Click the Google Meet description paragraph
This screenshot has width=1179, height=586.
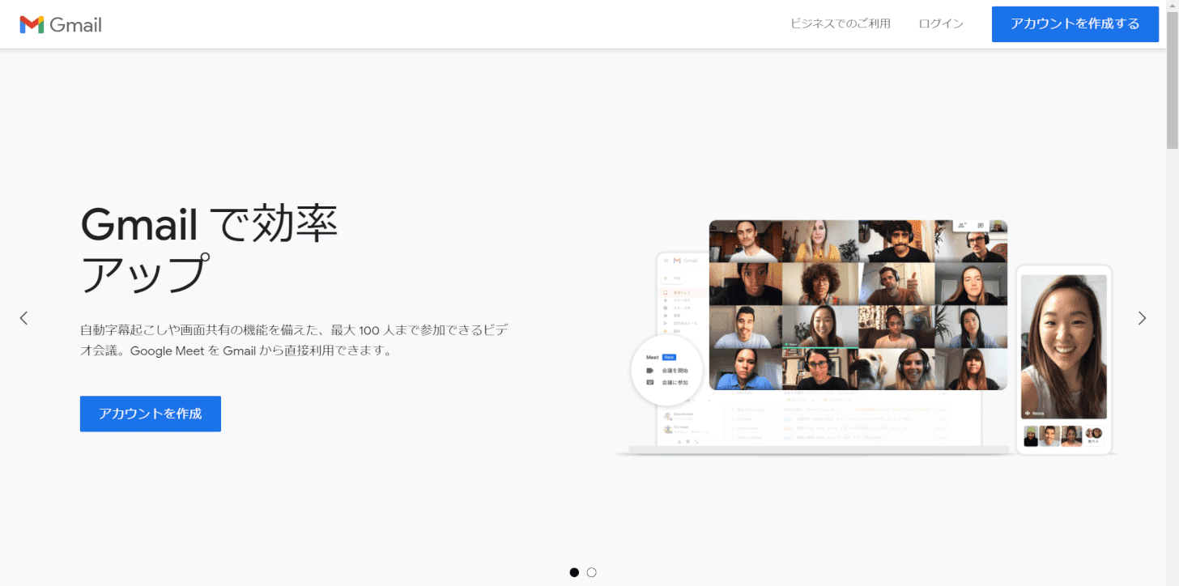[295, 341]
